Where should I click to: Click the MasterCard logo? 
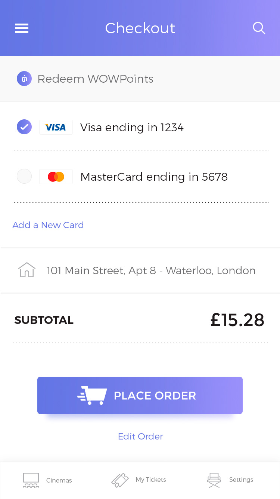[x=56, y=177]
